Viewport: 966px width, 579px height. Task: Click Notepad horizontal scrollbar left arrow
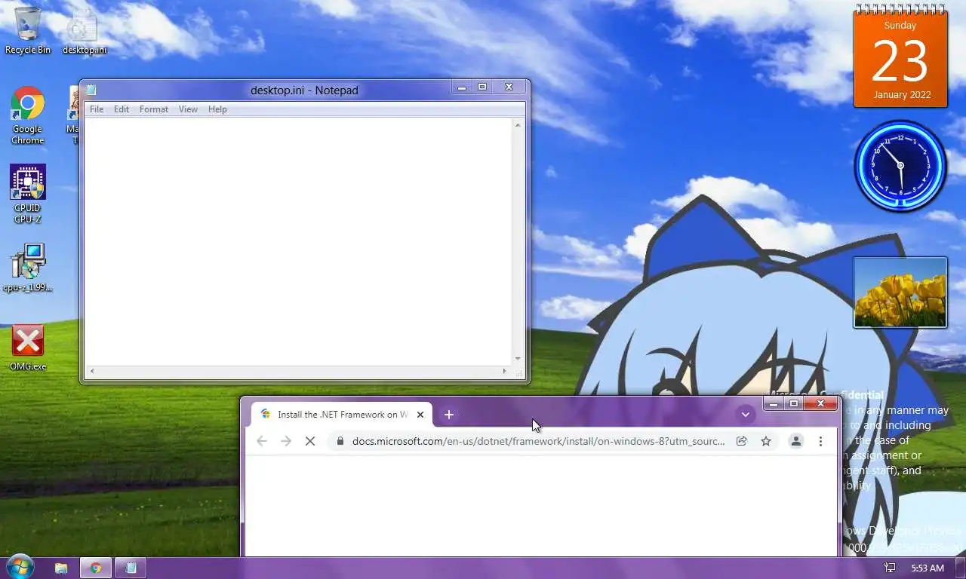point(92,371)
